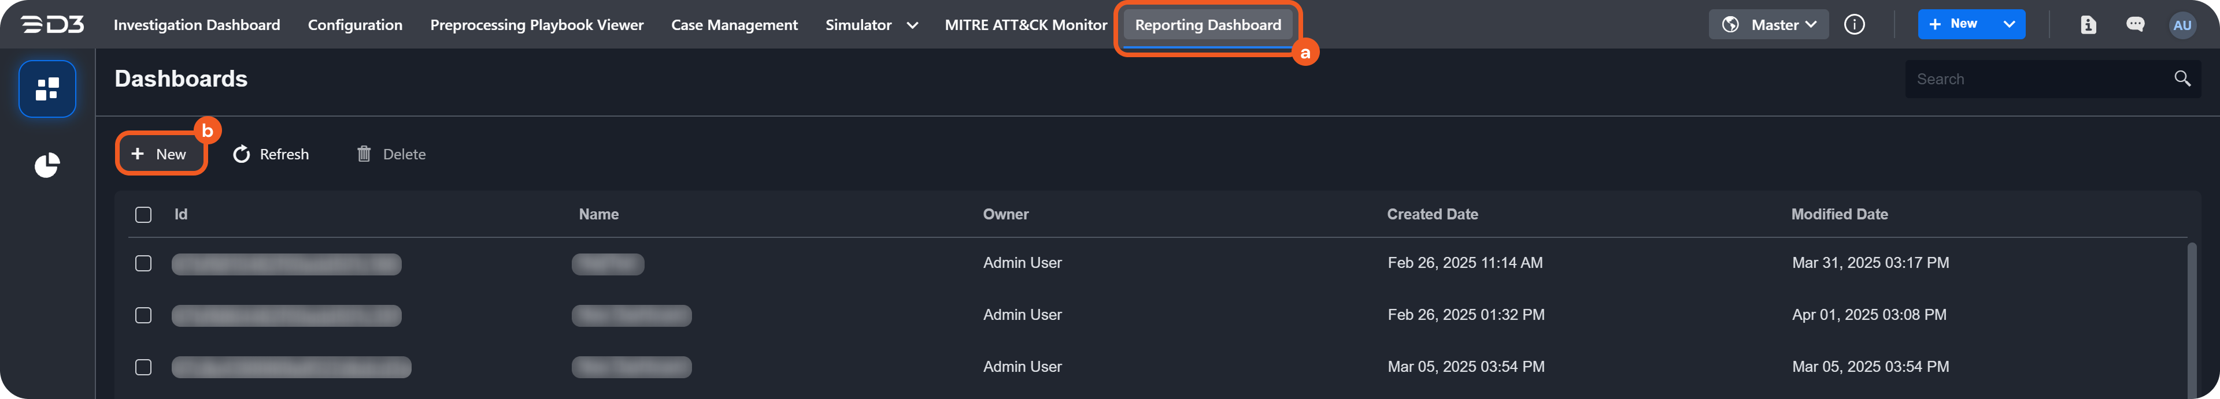Click the New dashboard button

(x=160, y=154)
